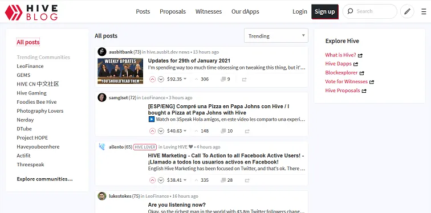431x213 pixels.
Task: Expand the $40.63 payout details
Action: [x=177, y=131]
